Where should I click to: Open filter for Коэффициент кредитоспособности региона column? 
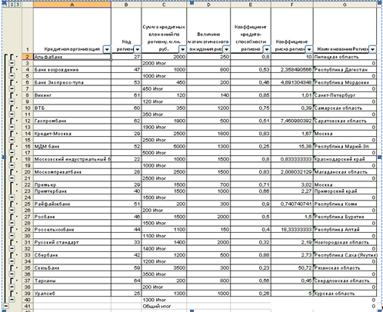coord(267,49)
